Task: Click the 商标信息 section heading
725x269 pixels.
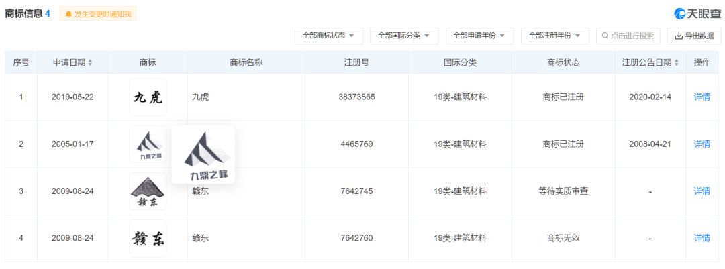Action: pos(23,14)
